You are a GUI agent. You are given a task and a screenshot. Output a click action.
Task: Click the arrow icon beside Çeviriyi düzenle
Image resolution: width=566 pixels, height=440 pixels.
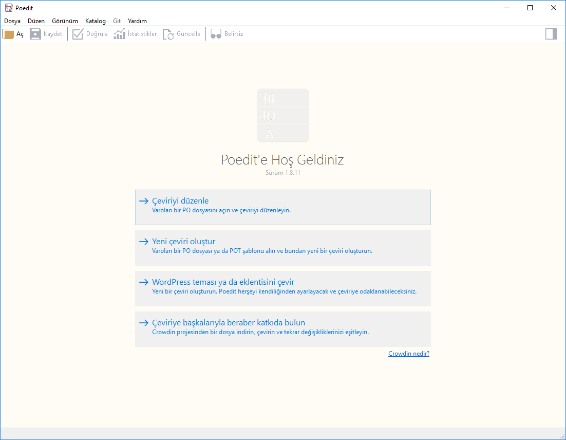144,201
